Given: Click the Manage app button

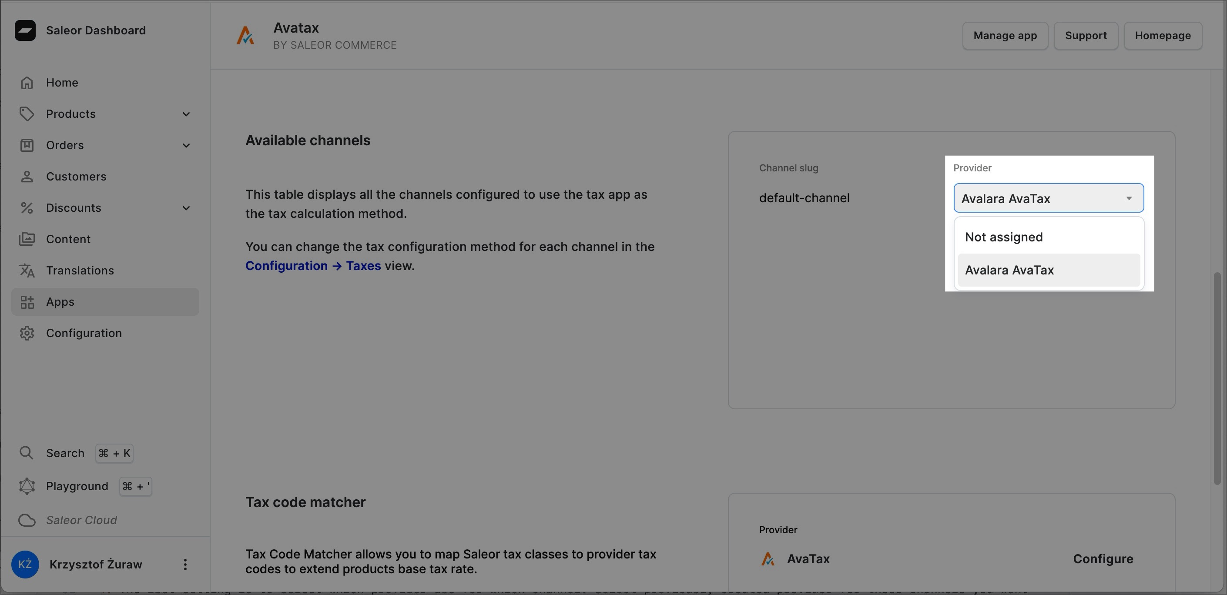Looking at the screenshot, I should coord(1005,35).
